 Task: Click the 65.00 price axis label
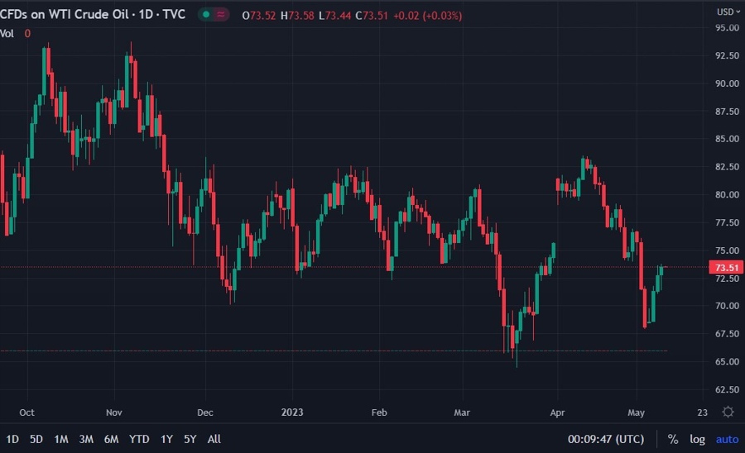click(727, 361)
